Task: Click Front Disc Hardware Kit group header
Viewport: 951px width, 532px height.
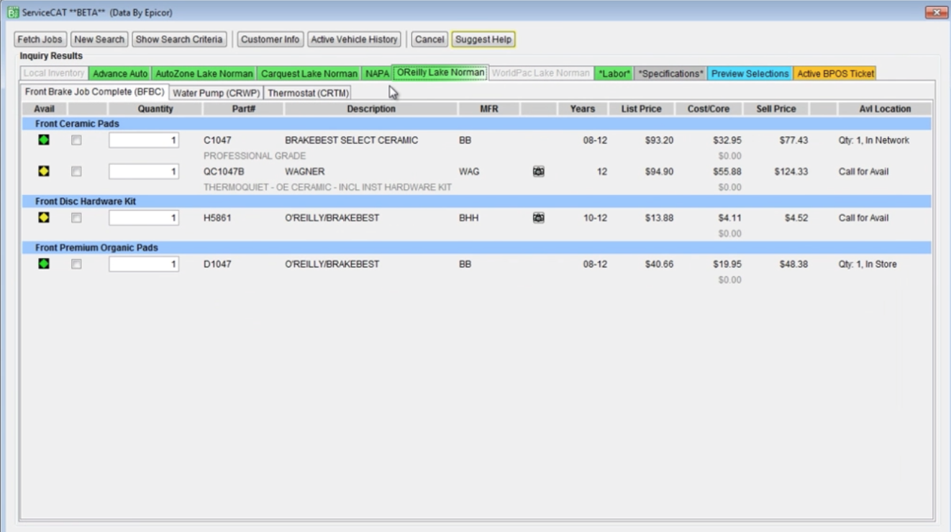Action: 475,201
